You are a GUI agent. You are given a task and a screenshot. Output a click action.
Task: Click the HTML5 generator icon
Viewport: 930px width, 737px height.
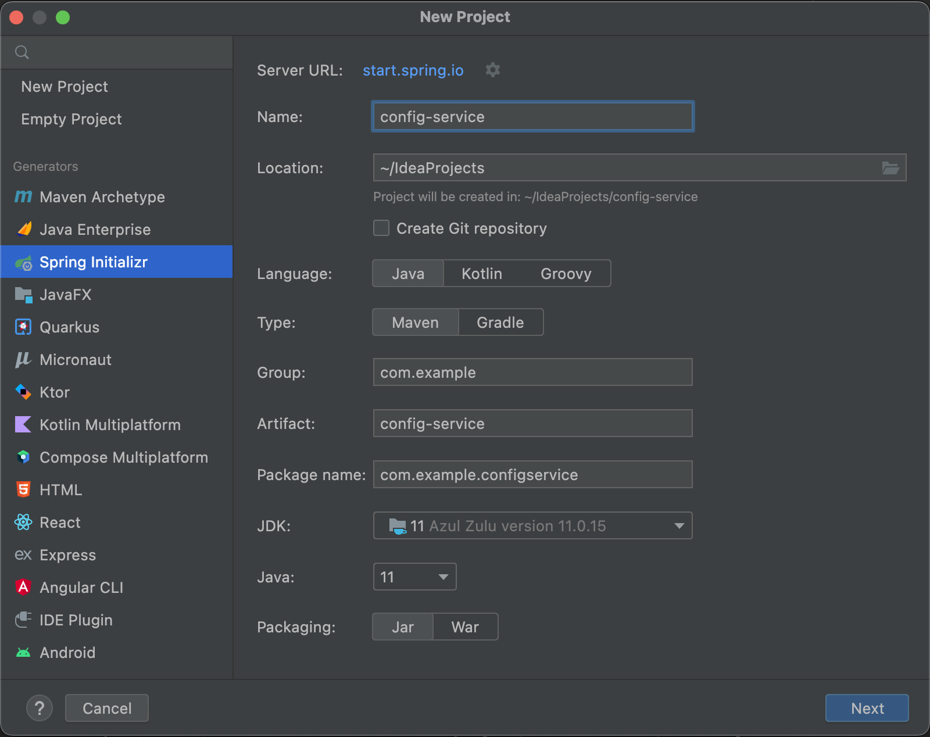coord(23,490)
